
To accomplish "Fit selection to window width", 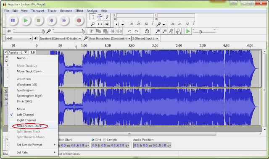I will click(171, 31).
